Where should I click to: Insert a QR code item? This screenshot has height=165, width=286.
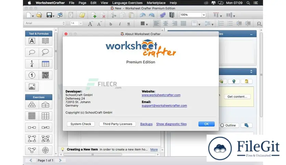pyautogui.click(x=45, y=75)
